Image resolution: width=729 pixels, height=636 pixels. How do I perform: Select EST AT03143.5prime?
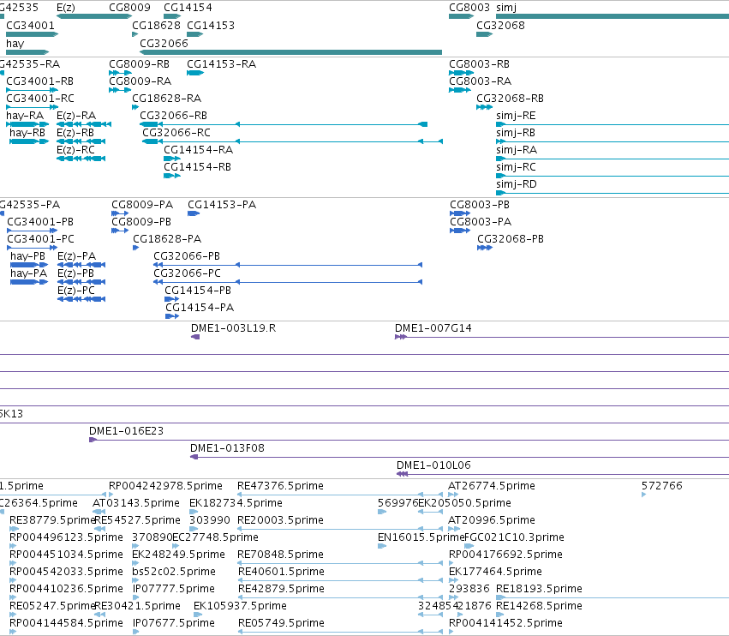[x=135, y=503]
